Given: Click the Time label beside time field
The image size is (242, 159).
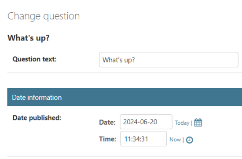Looking at the screenshot, I should pyautogui.click(x=107, y=139).
